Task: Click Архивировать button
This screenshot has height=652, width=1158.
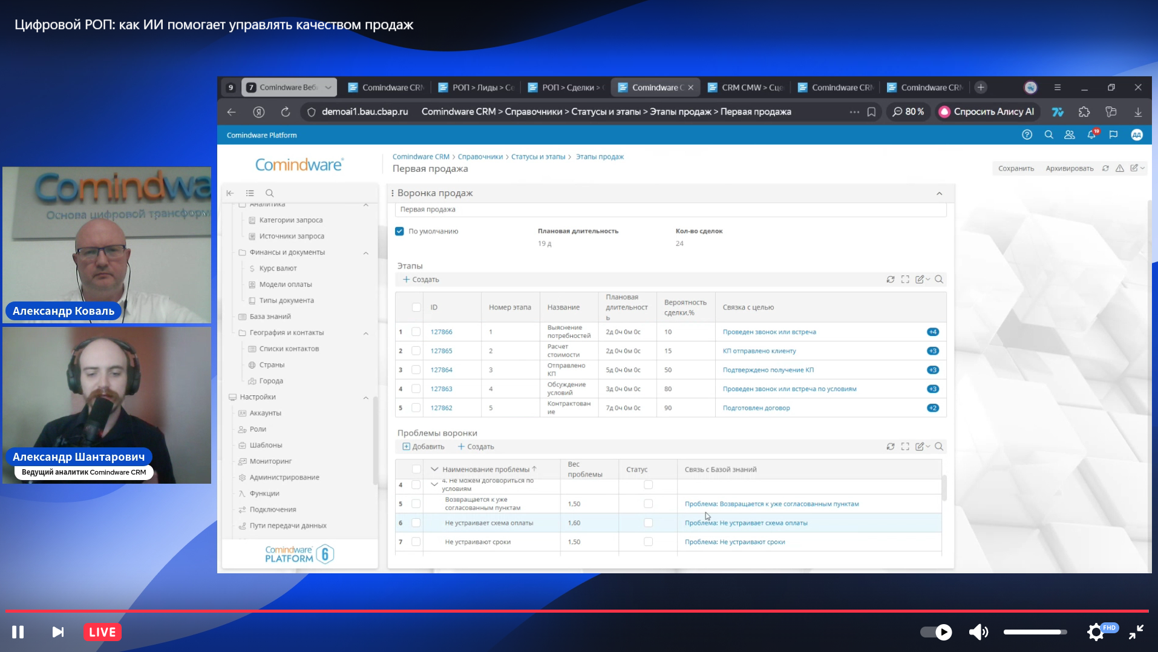Action: click(1069, 168)
